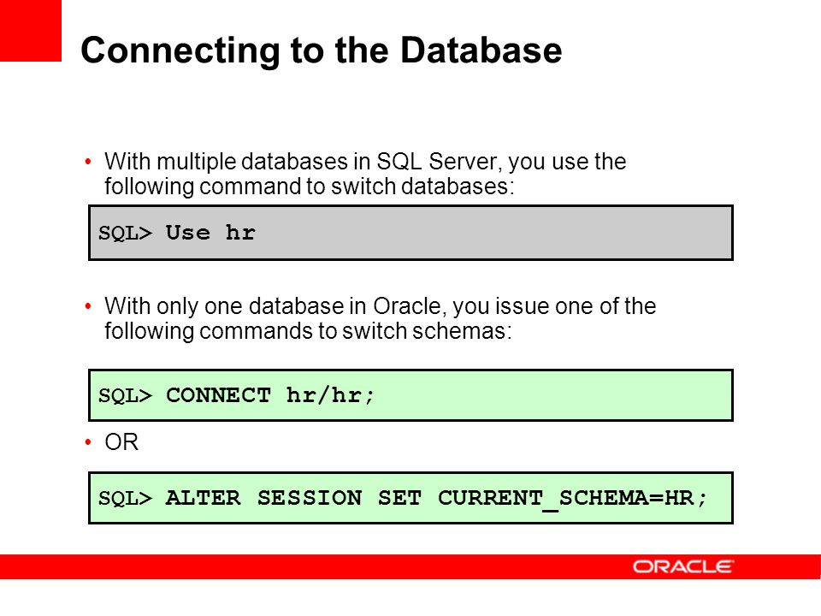Click the OR text

(121, 442)
